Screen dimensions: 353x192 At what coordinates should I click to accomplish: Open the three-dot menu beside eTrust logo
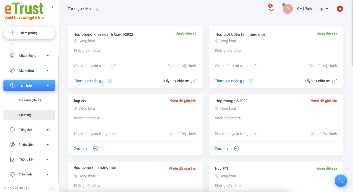(53, 9)
